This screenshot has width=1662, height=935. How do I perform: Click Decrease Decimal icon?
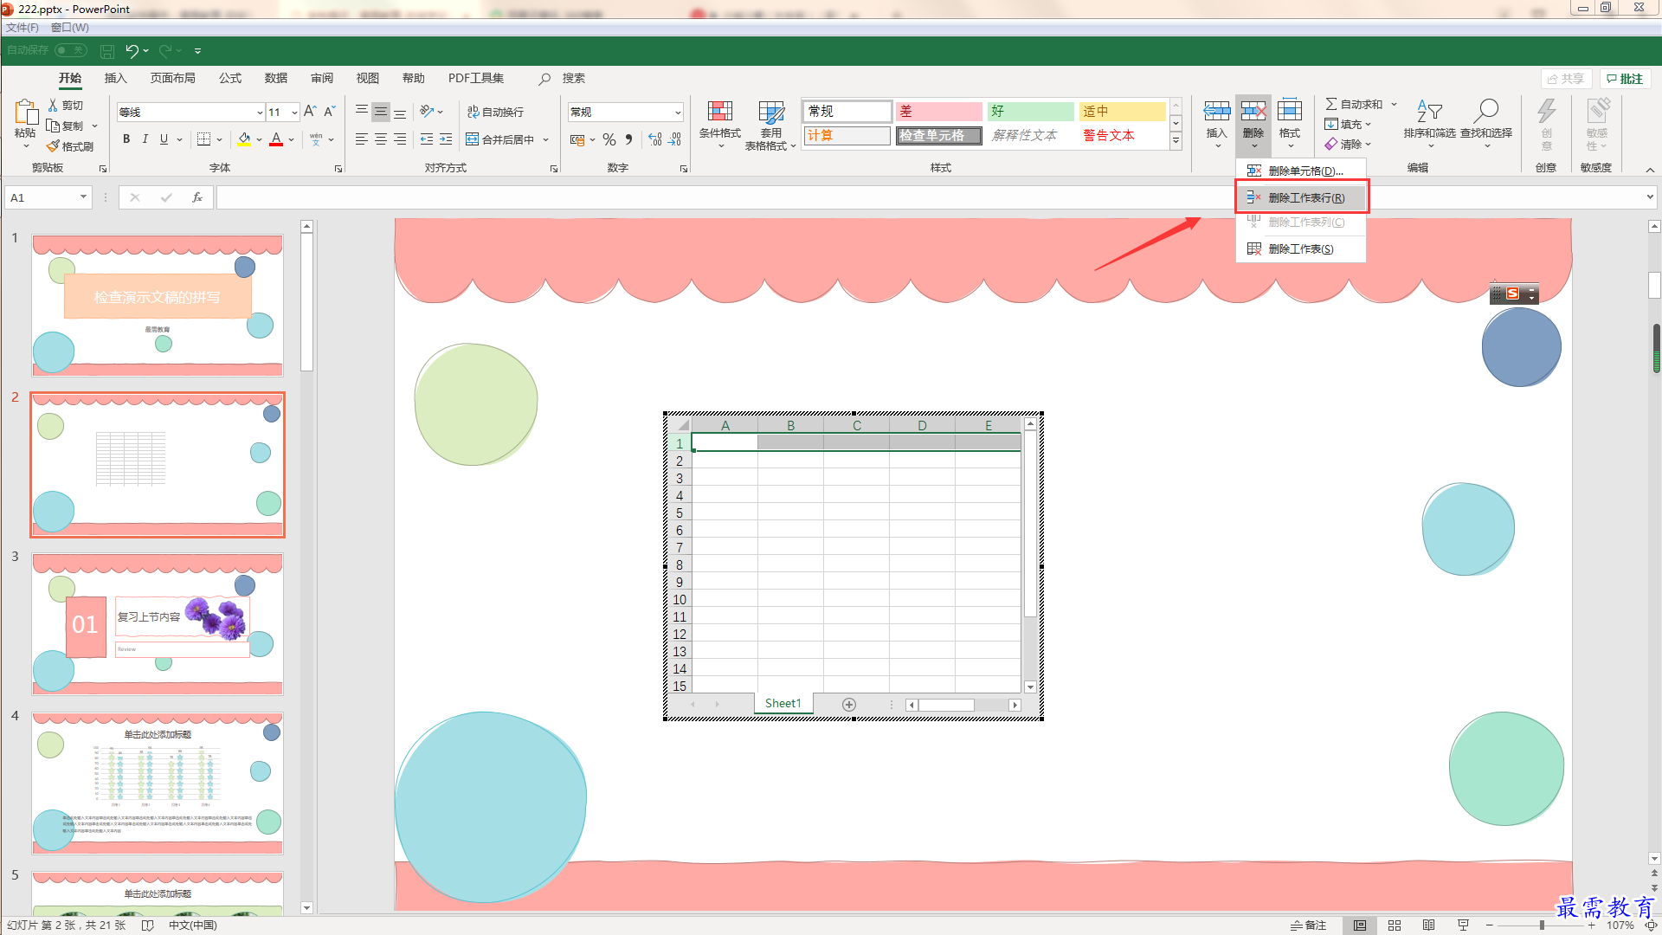pyautogui.click(x=675, y=139)
